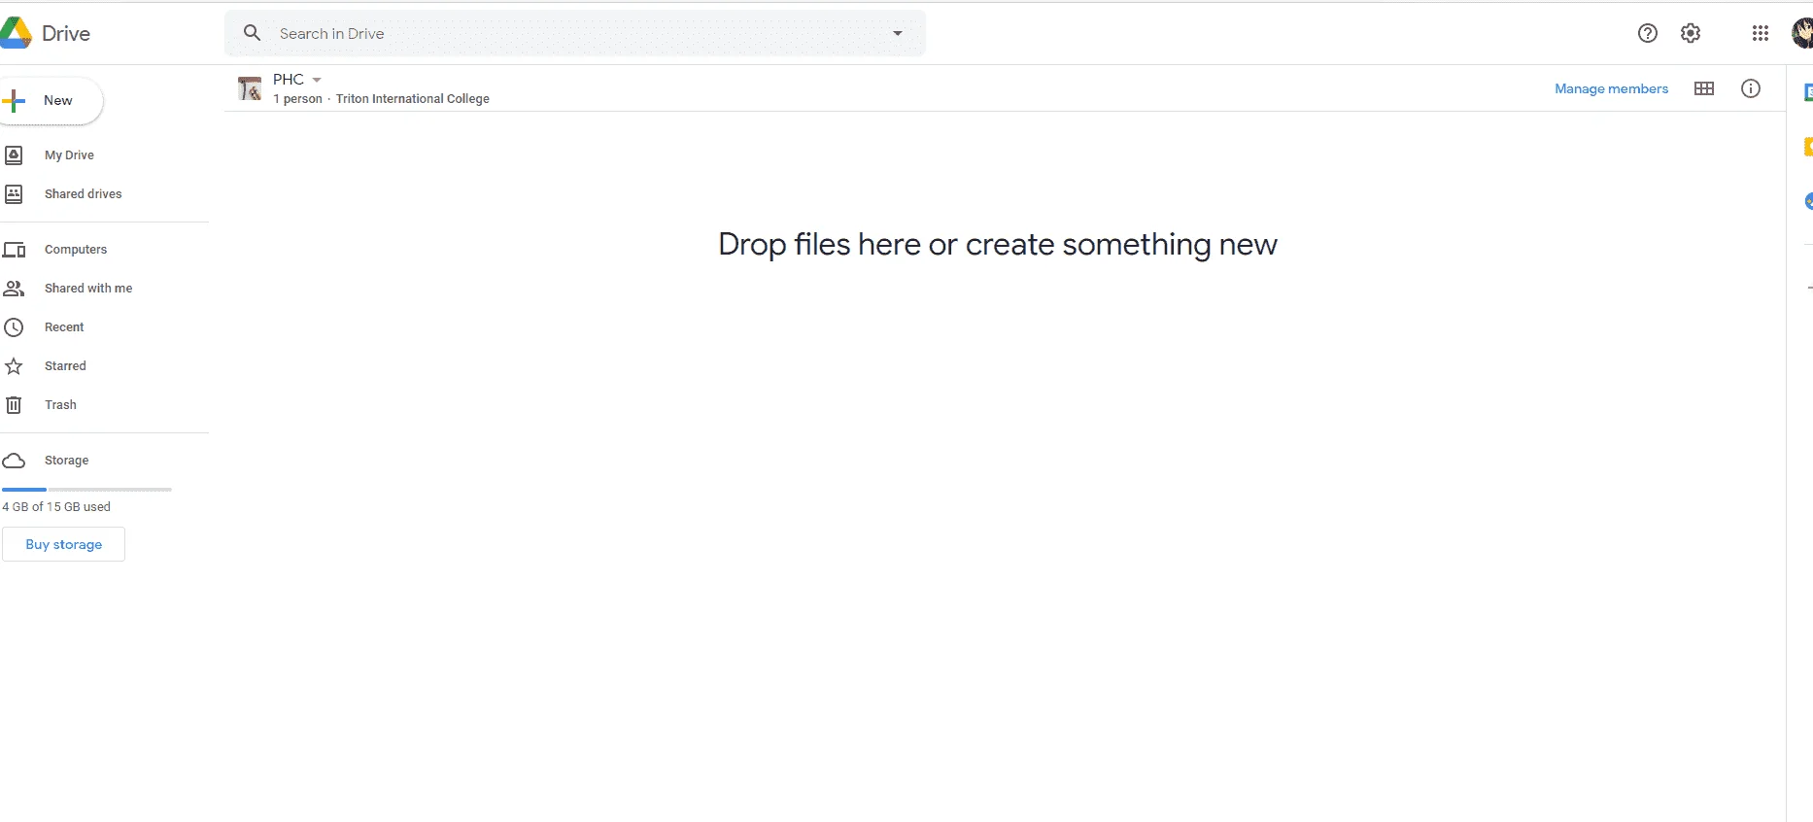Open the Help question mark icon

pos(1648,33)
